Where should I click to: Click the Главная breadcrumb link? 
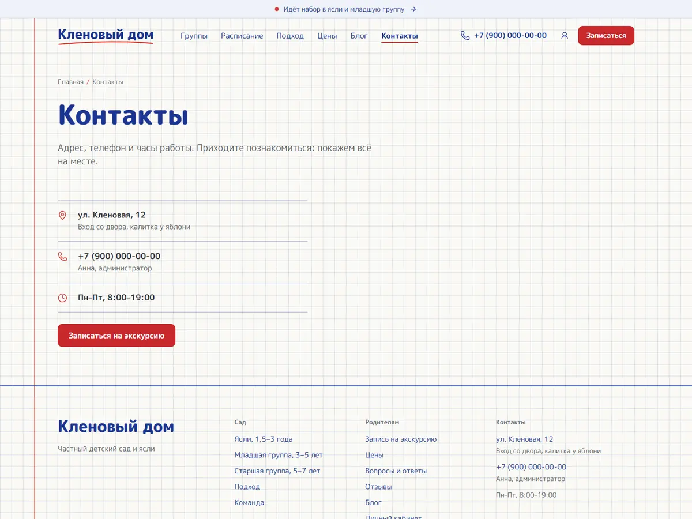[x=70, y=82]
